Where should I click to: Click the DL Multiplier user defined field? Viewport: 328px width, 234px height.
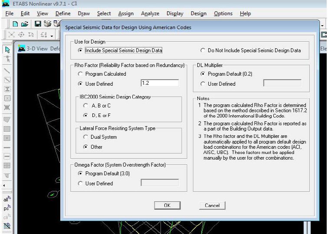point(282,83)
